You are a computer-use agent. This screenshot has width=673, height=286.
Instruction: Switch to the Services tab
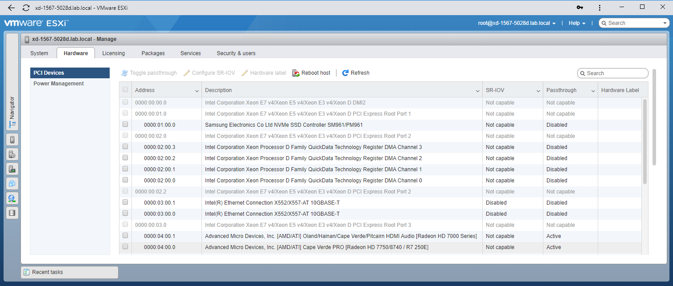click(x=191, y=53)
